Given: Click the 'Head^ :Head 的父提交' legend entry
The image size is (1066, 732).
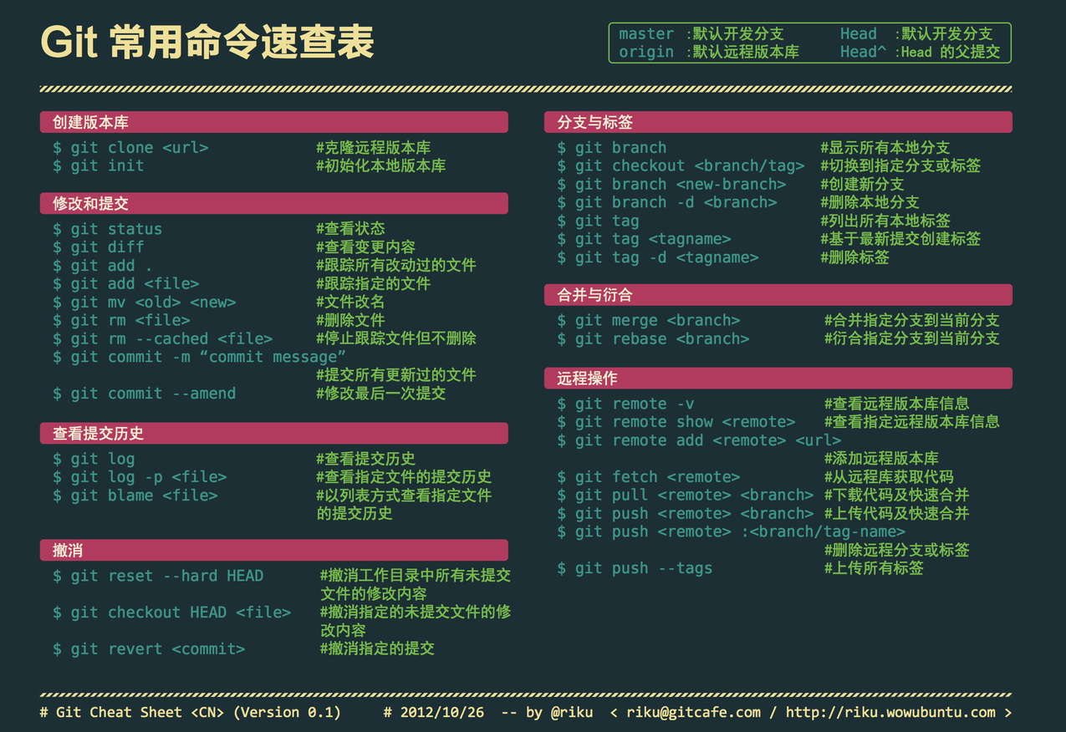Looking at the screenshot, I should (x=920, y=52).
